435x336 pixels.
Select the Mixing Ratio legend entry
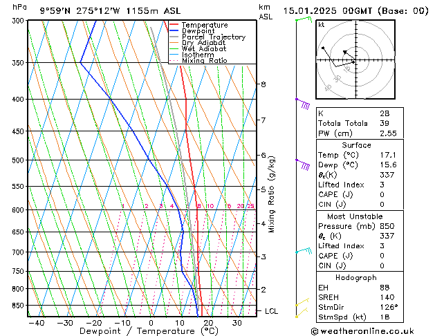coord(205,60)
